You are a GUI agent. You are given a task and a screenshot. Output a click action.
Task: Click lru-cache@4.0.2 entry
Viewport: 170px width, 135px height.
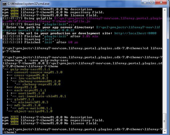[x=33, y=78]
